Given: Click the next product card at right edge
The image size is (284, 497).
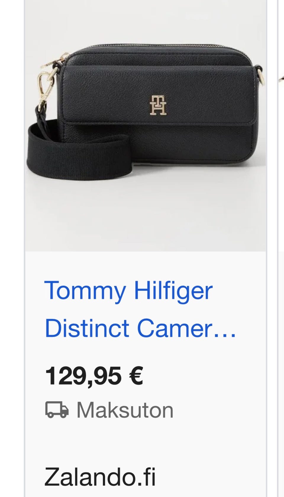Looking at the screenshot, I should pos(281,248).
